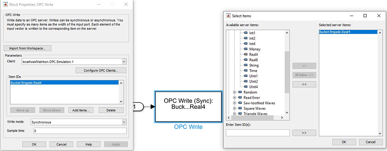Open Help in Block Properties
The width and height of the screenshot is (387, 151).
tap(89, 144)
